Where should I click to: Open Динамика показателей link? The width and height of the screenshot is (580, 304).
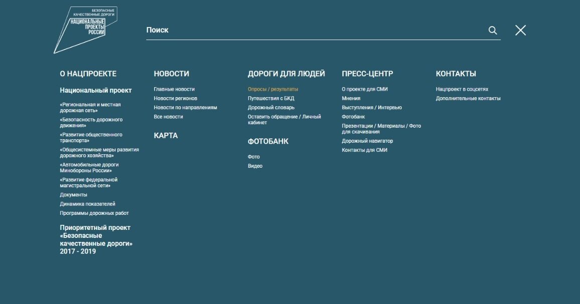click(x=87, y=204)
